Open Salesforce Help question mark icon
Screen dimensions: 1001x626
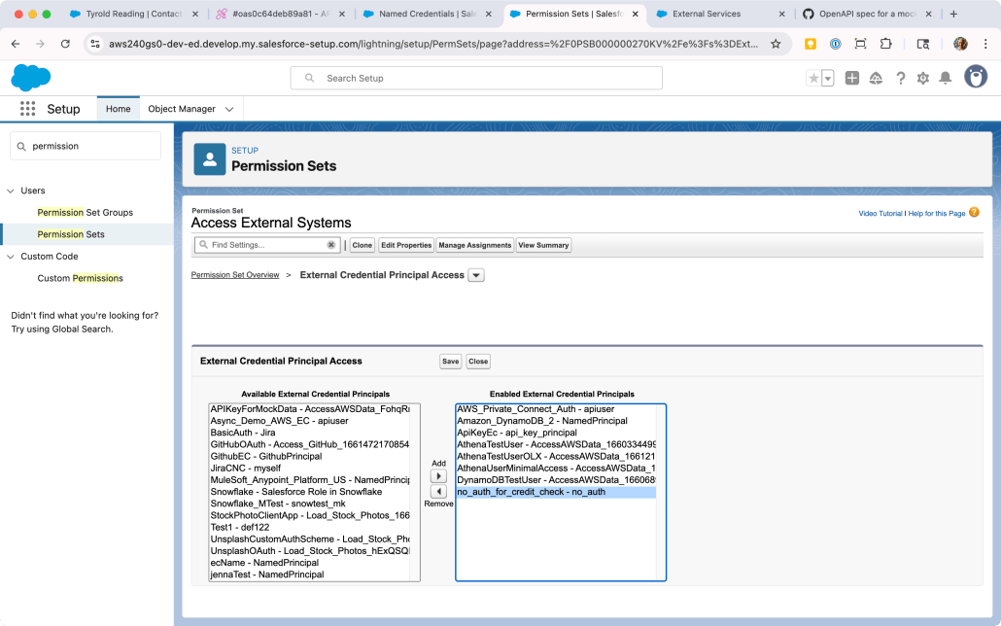[899, 78]
